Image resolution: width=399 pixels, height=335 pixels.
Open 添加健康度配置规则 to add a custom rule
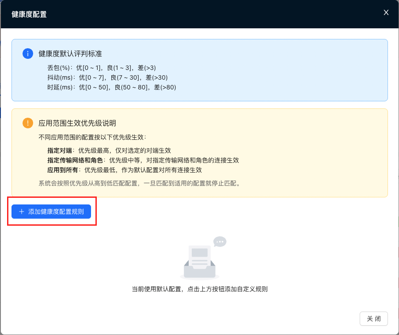click(x=51, y=212)
